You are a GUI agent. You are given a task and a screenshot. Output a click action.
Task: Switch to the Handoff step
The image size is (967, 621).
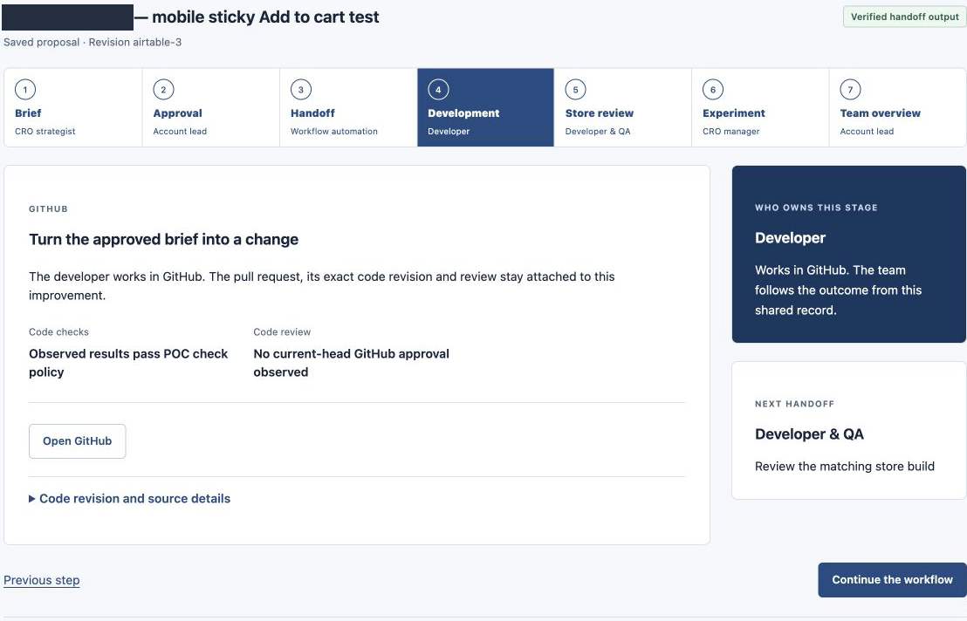(348, 107)
